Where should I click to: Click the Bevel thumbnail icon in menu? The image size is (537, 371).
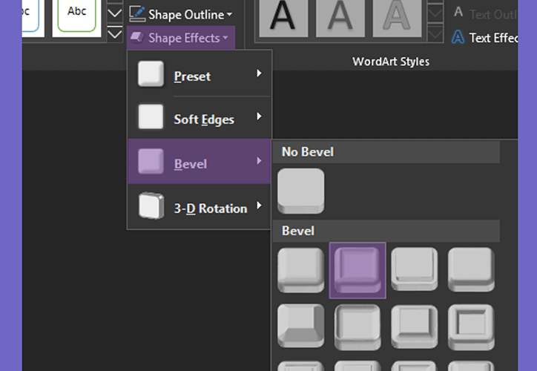pyautogui.click(x=151, y=161)
